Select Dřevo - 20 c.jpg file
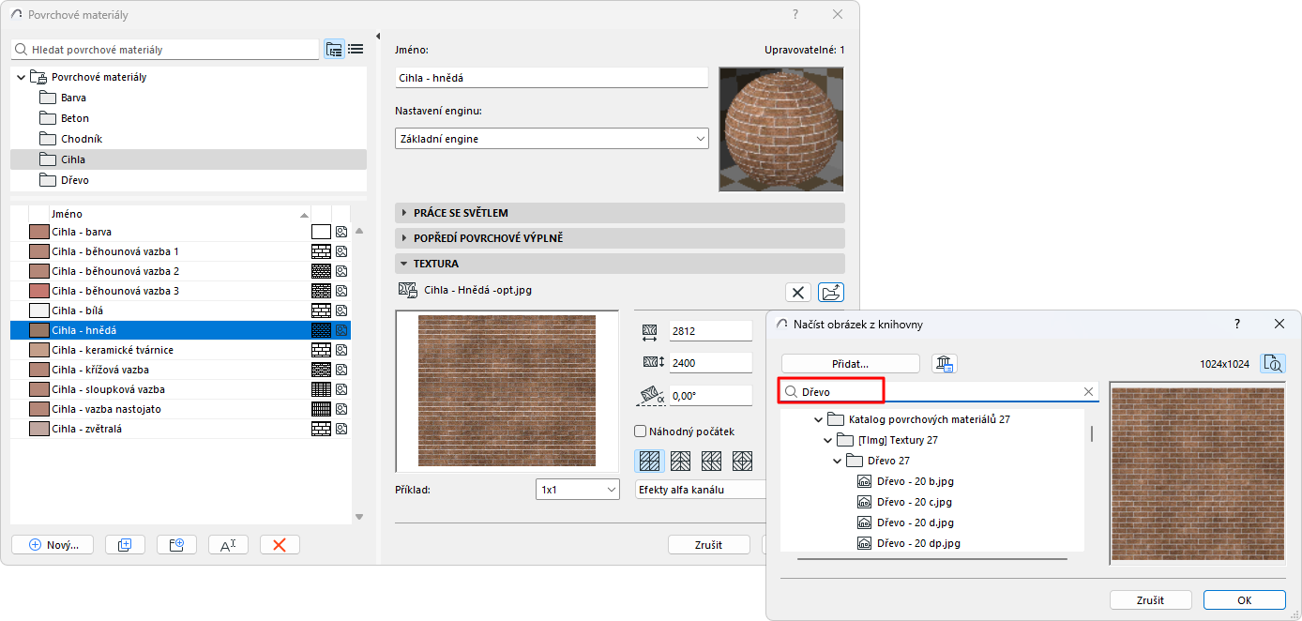 click(906, 502)
